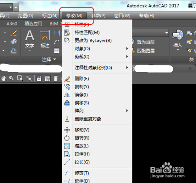Open the 修改(M) menu in menu bar
This screenshot has width=196, height=183.
(x=74, y=16)
